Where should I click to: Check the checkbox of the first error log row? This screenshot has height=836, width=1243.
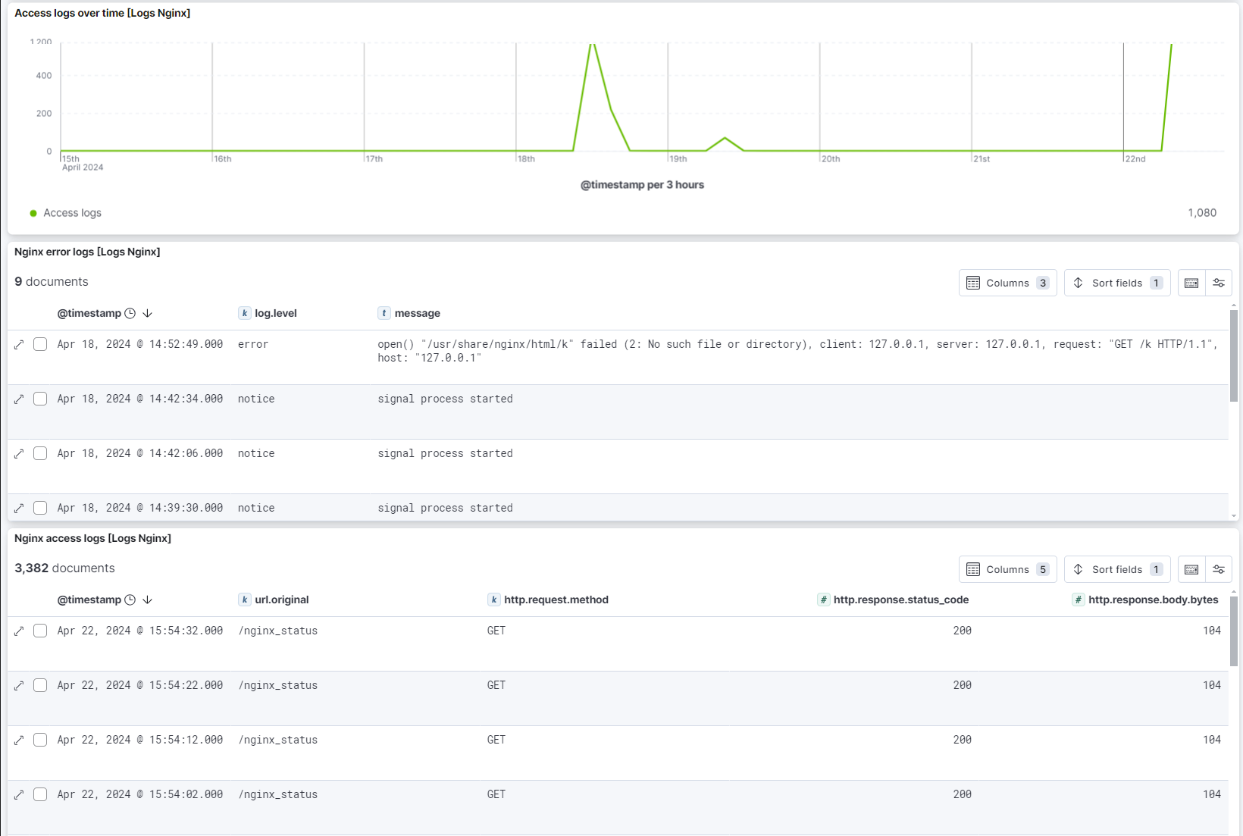(x=40, y=344)
